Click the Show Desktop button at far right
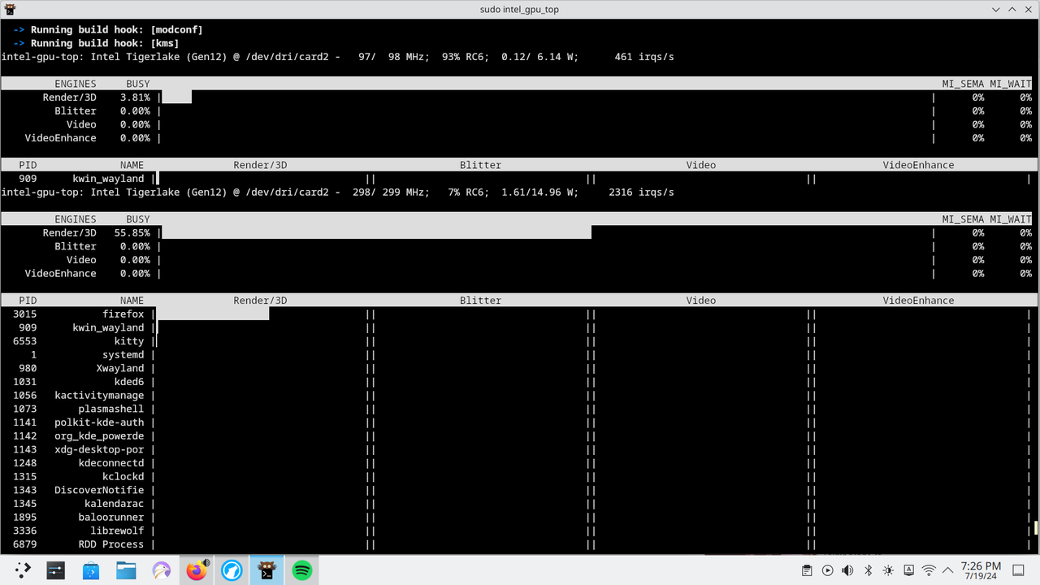 (x=1018, y=570)
